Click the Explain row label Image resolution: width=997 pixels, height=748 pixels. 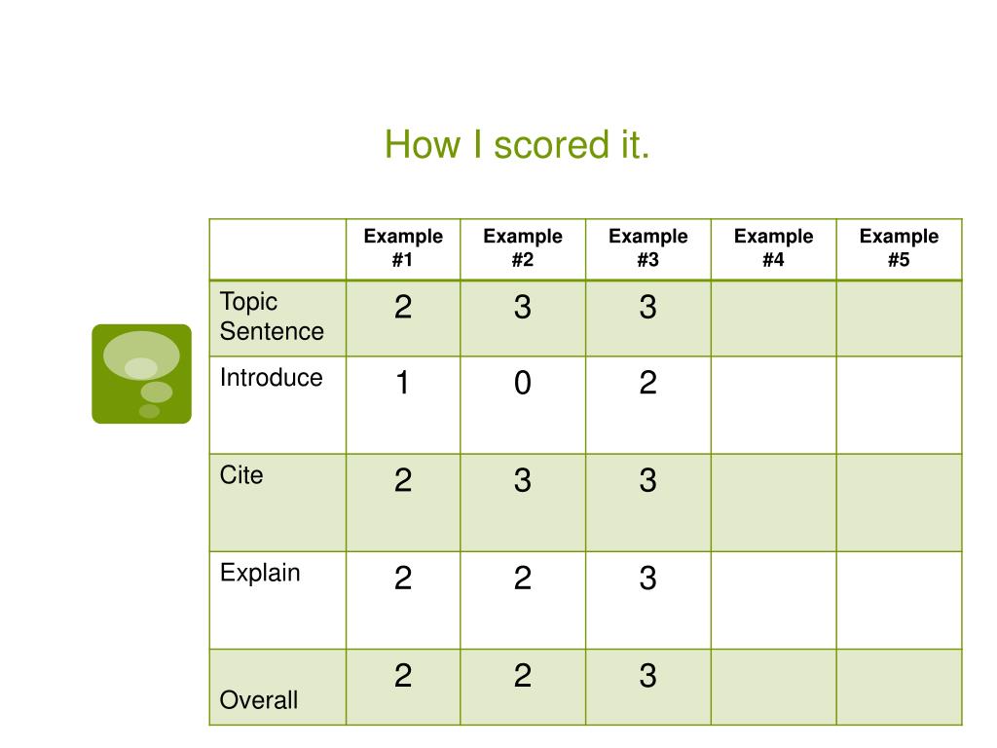tap(259, 573)
